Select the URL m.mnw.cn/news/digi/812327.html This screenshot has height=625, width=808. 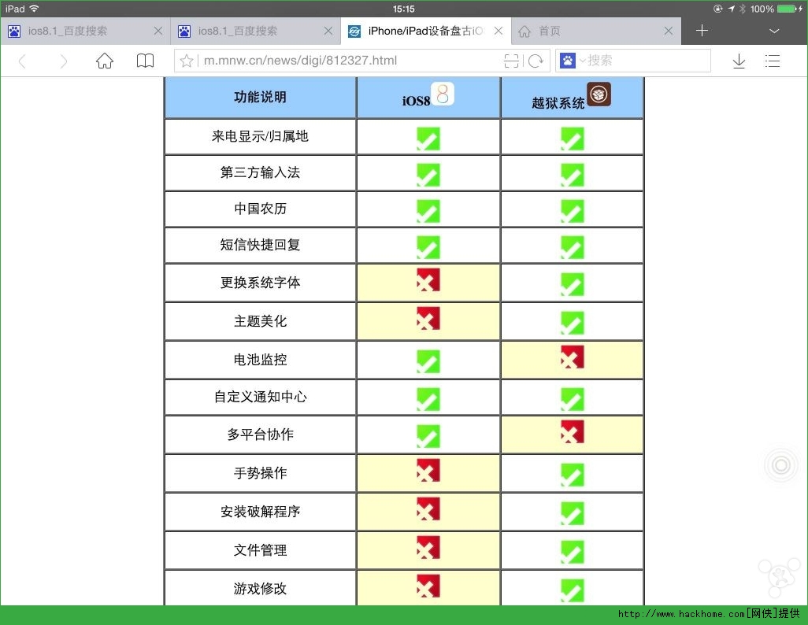[x=300, y=61]
